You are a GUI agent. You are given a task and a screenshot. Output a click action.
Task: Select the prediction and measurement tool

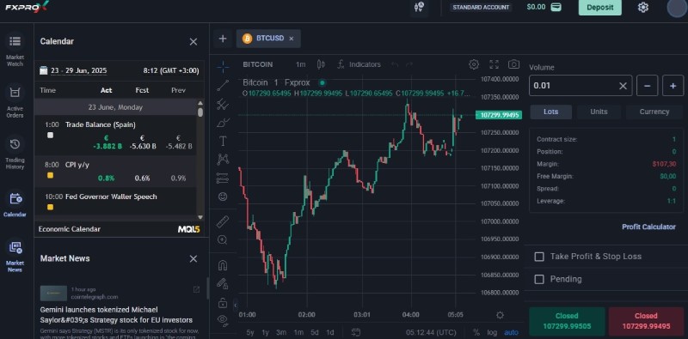[x=223, y=178]
